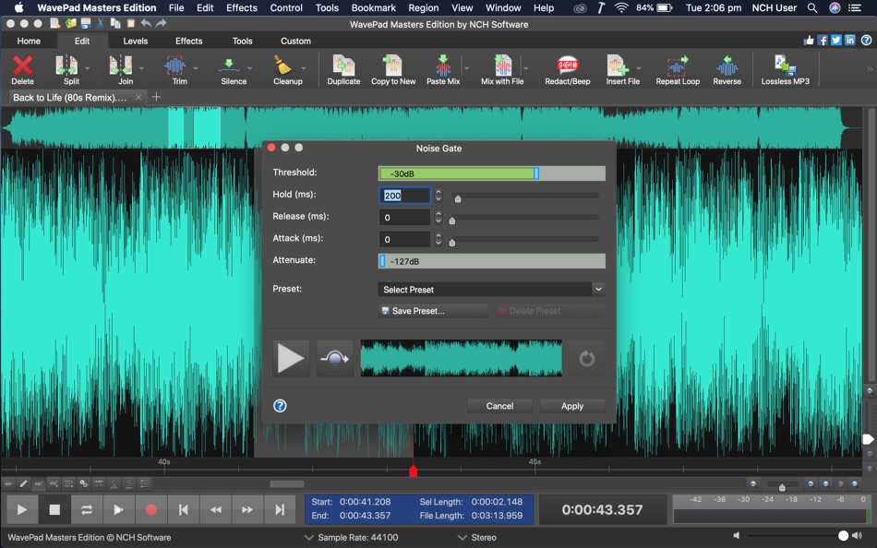Switch to the Effects ribbon tab
877x548 pixels.
pos(189,41)
